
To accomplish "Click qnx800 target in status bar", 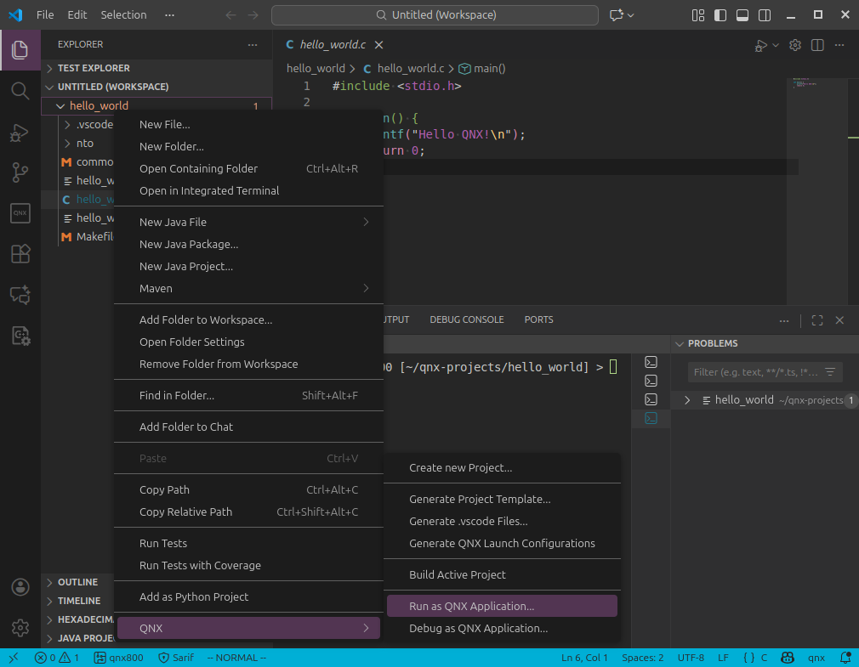I will pos(119,658).
